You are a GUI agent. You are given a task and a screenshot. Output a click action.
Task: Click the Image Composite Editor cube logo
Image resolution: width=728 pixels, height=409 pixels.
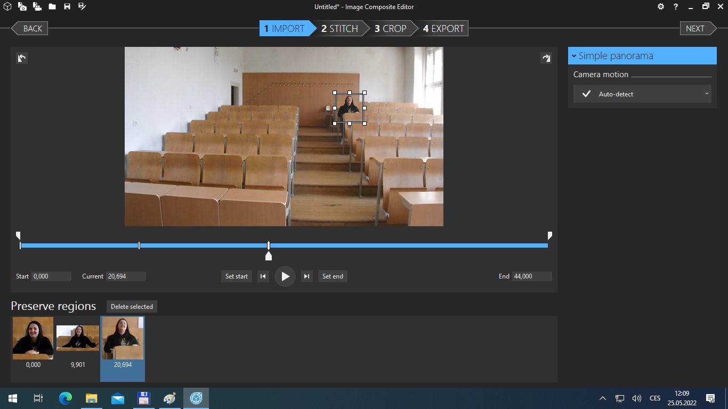7,6
